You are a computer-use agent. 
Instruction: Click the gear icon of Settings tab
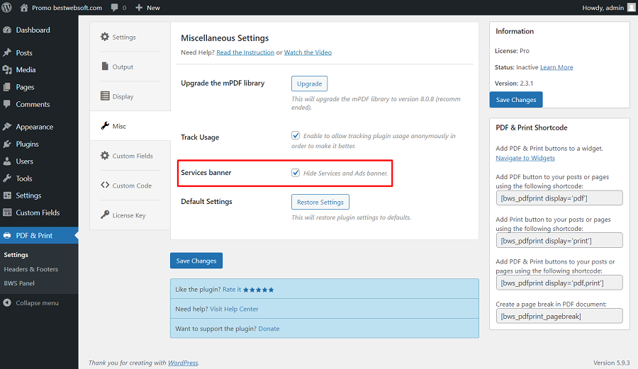(x=105, y=37)
